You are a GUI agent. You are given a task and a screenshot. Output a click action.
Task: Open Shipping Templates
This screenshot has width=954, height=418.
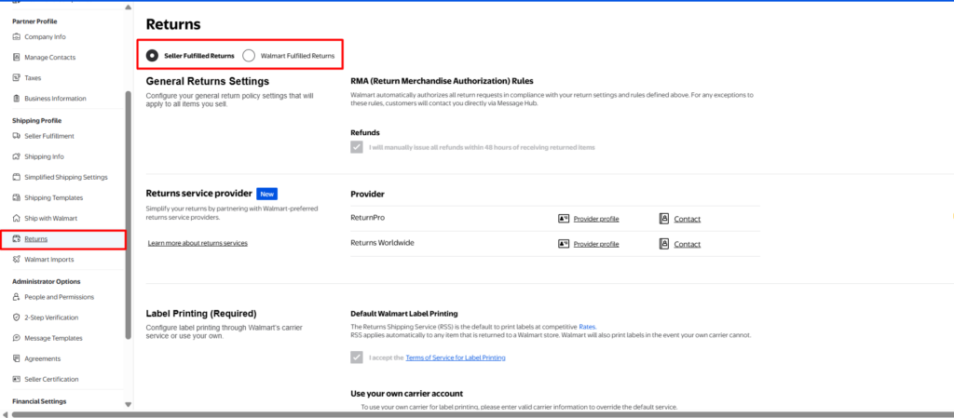point(53,197)
